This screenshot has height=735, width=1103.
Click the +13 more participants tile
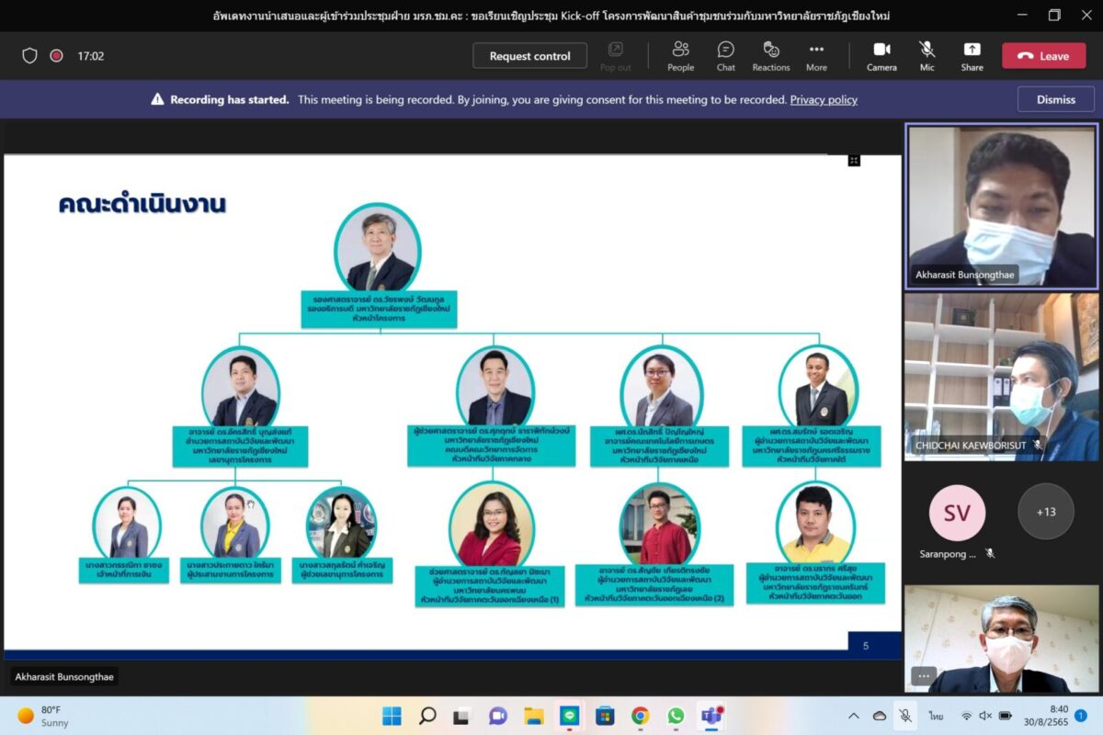point(1045,512)
